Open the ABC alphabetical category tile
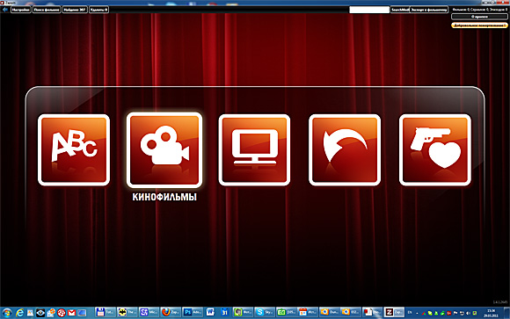The image size is (510, 319). tap(74, 150)
